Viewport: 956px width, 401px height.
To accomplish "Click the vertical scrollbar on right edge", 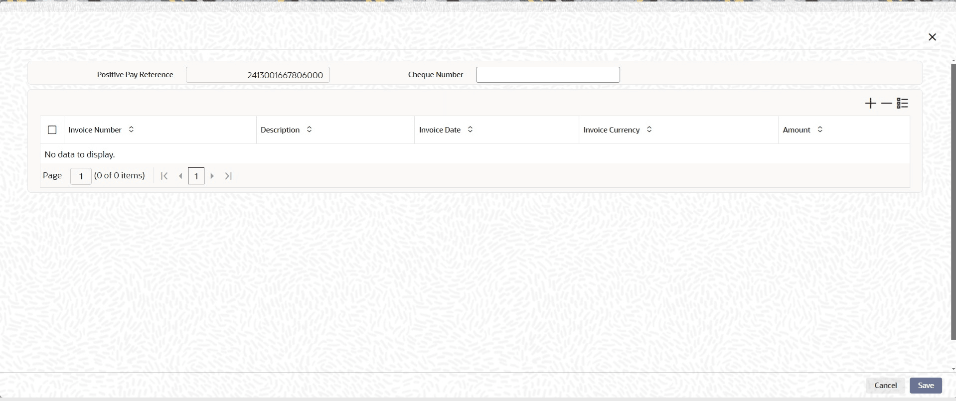I will [x=953, y=201].
